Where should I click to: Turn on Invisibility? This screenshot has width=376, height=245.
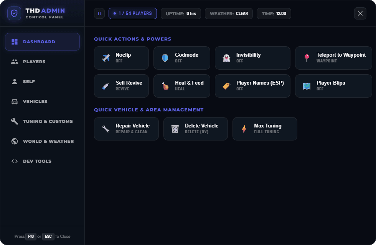point(252,58)
